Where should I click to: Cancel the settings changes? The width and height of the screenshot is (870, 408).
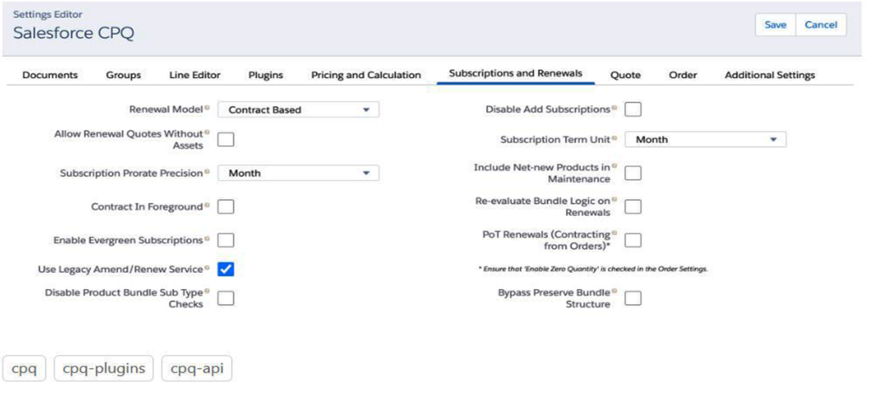822,25
